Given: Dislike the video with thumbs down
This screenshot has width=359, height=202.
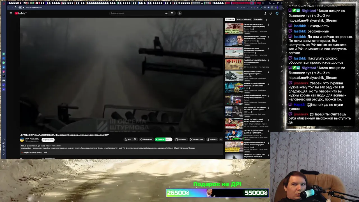Looking at the screenshot, I should point(135,139).
